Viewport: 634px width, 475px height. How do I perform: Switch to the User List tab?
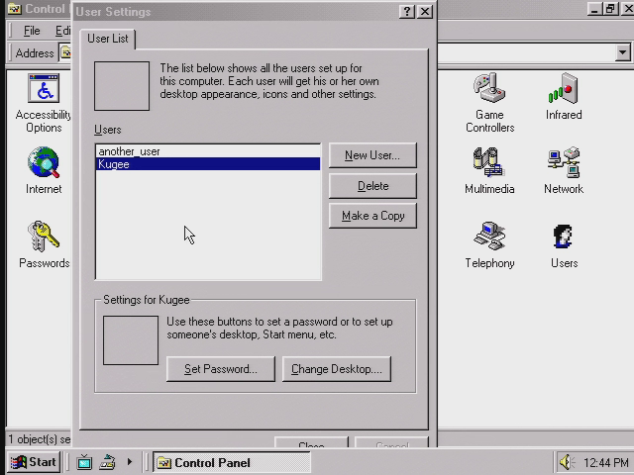tap(108, 39)
